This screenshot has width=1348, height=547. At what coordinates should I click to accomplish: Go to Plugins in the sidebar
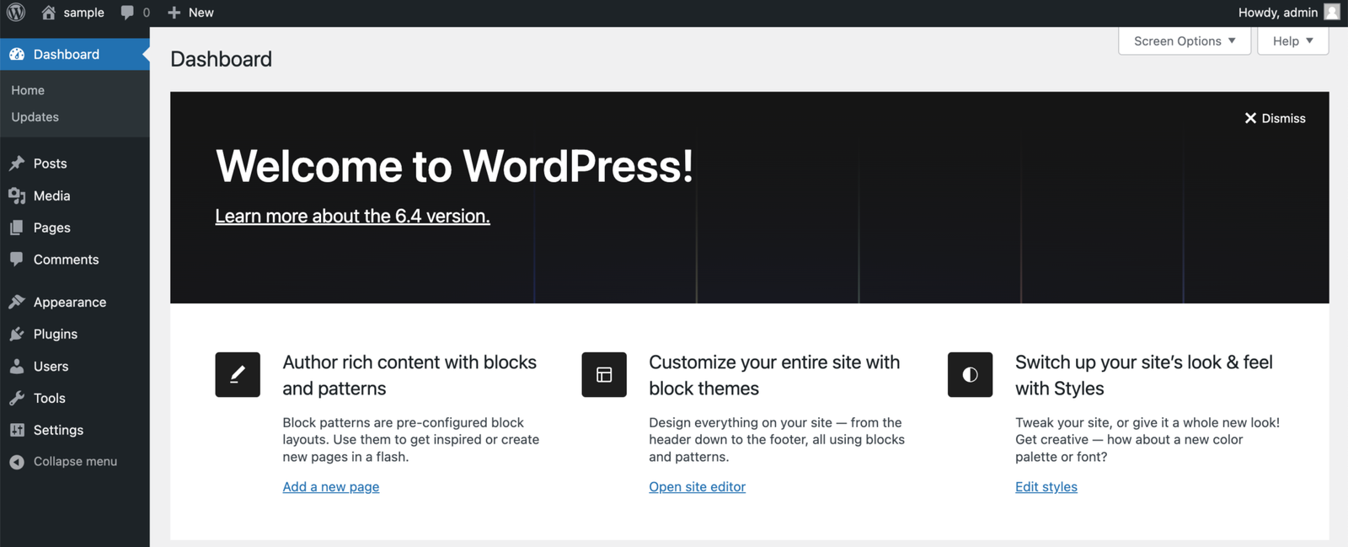pos(55,335)
